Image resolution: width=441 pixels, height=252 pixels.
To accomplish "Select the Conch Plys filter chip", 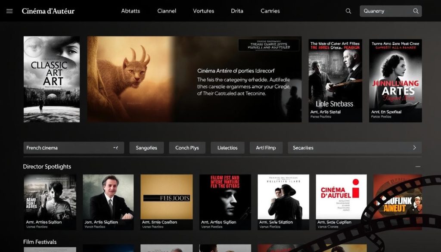I will (x=187, y=147).
